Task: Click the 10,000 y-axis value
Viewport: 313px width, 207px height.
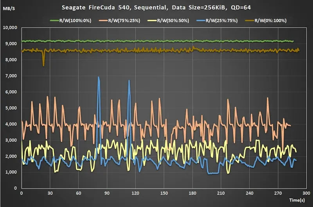Action: 10,27
